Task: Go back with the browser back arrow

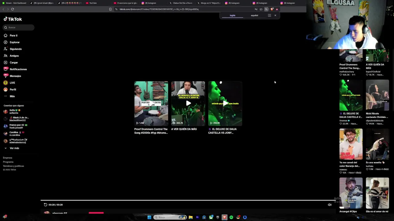Action: (3, 9)
